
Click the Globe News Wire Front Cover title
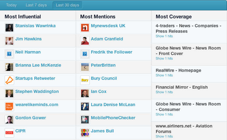188,51
